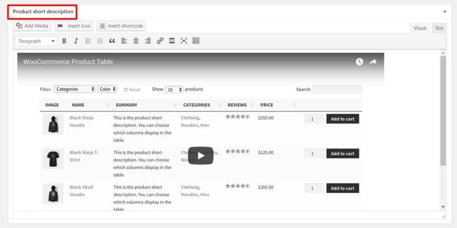Screen dimensions: 457x228
Task: Toggle italic formatting
Action: 76,41
